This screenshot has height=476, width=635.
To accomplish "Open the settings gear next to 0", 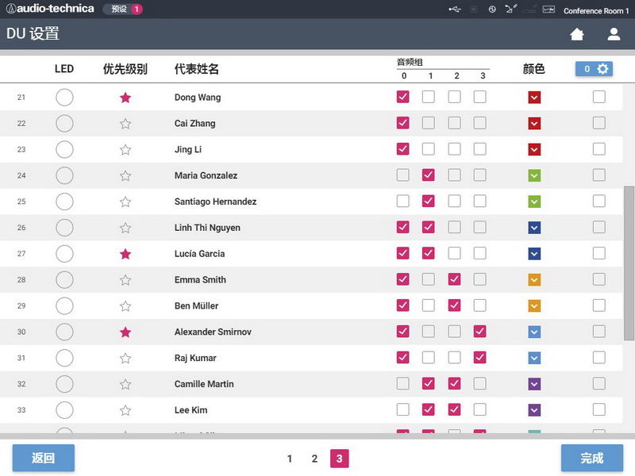I will [602, 69].
